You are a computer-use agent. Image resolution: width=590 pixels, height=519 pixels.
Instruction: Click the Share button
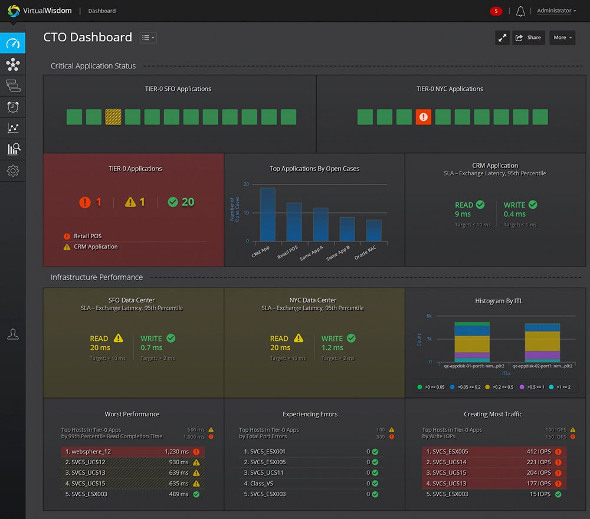tap(528, 37)
